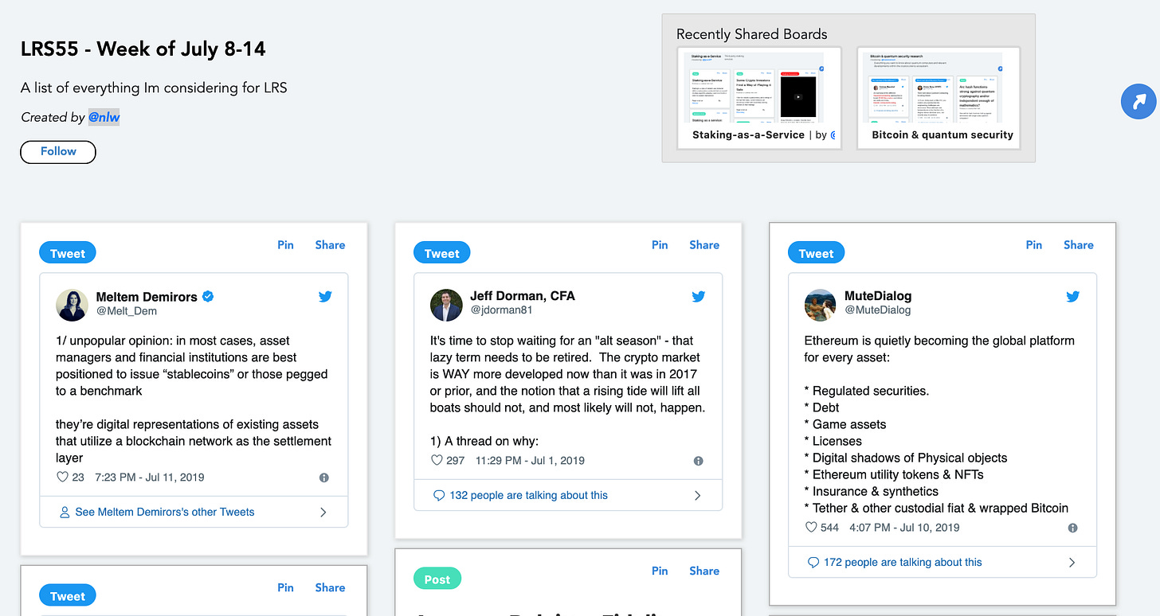Expand 132 people are talking chevron
The width and height of the screenshot is (1160, 616).
tap(697, 495)
